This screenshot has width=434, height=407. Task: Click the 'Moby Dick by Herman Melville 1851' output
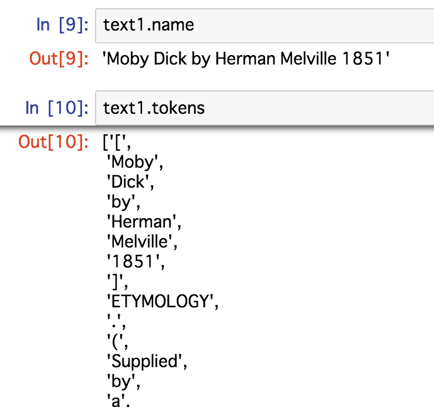pyautogui.click(x=246, y=59)
